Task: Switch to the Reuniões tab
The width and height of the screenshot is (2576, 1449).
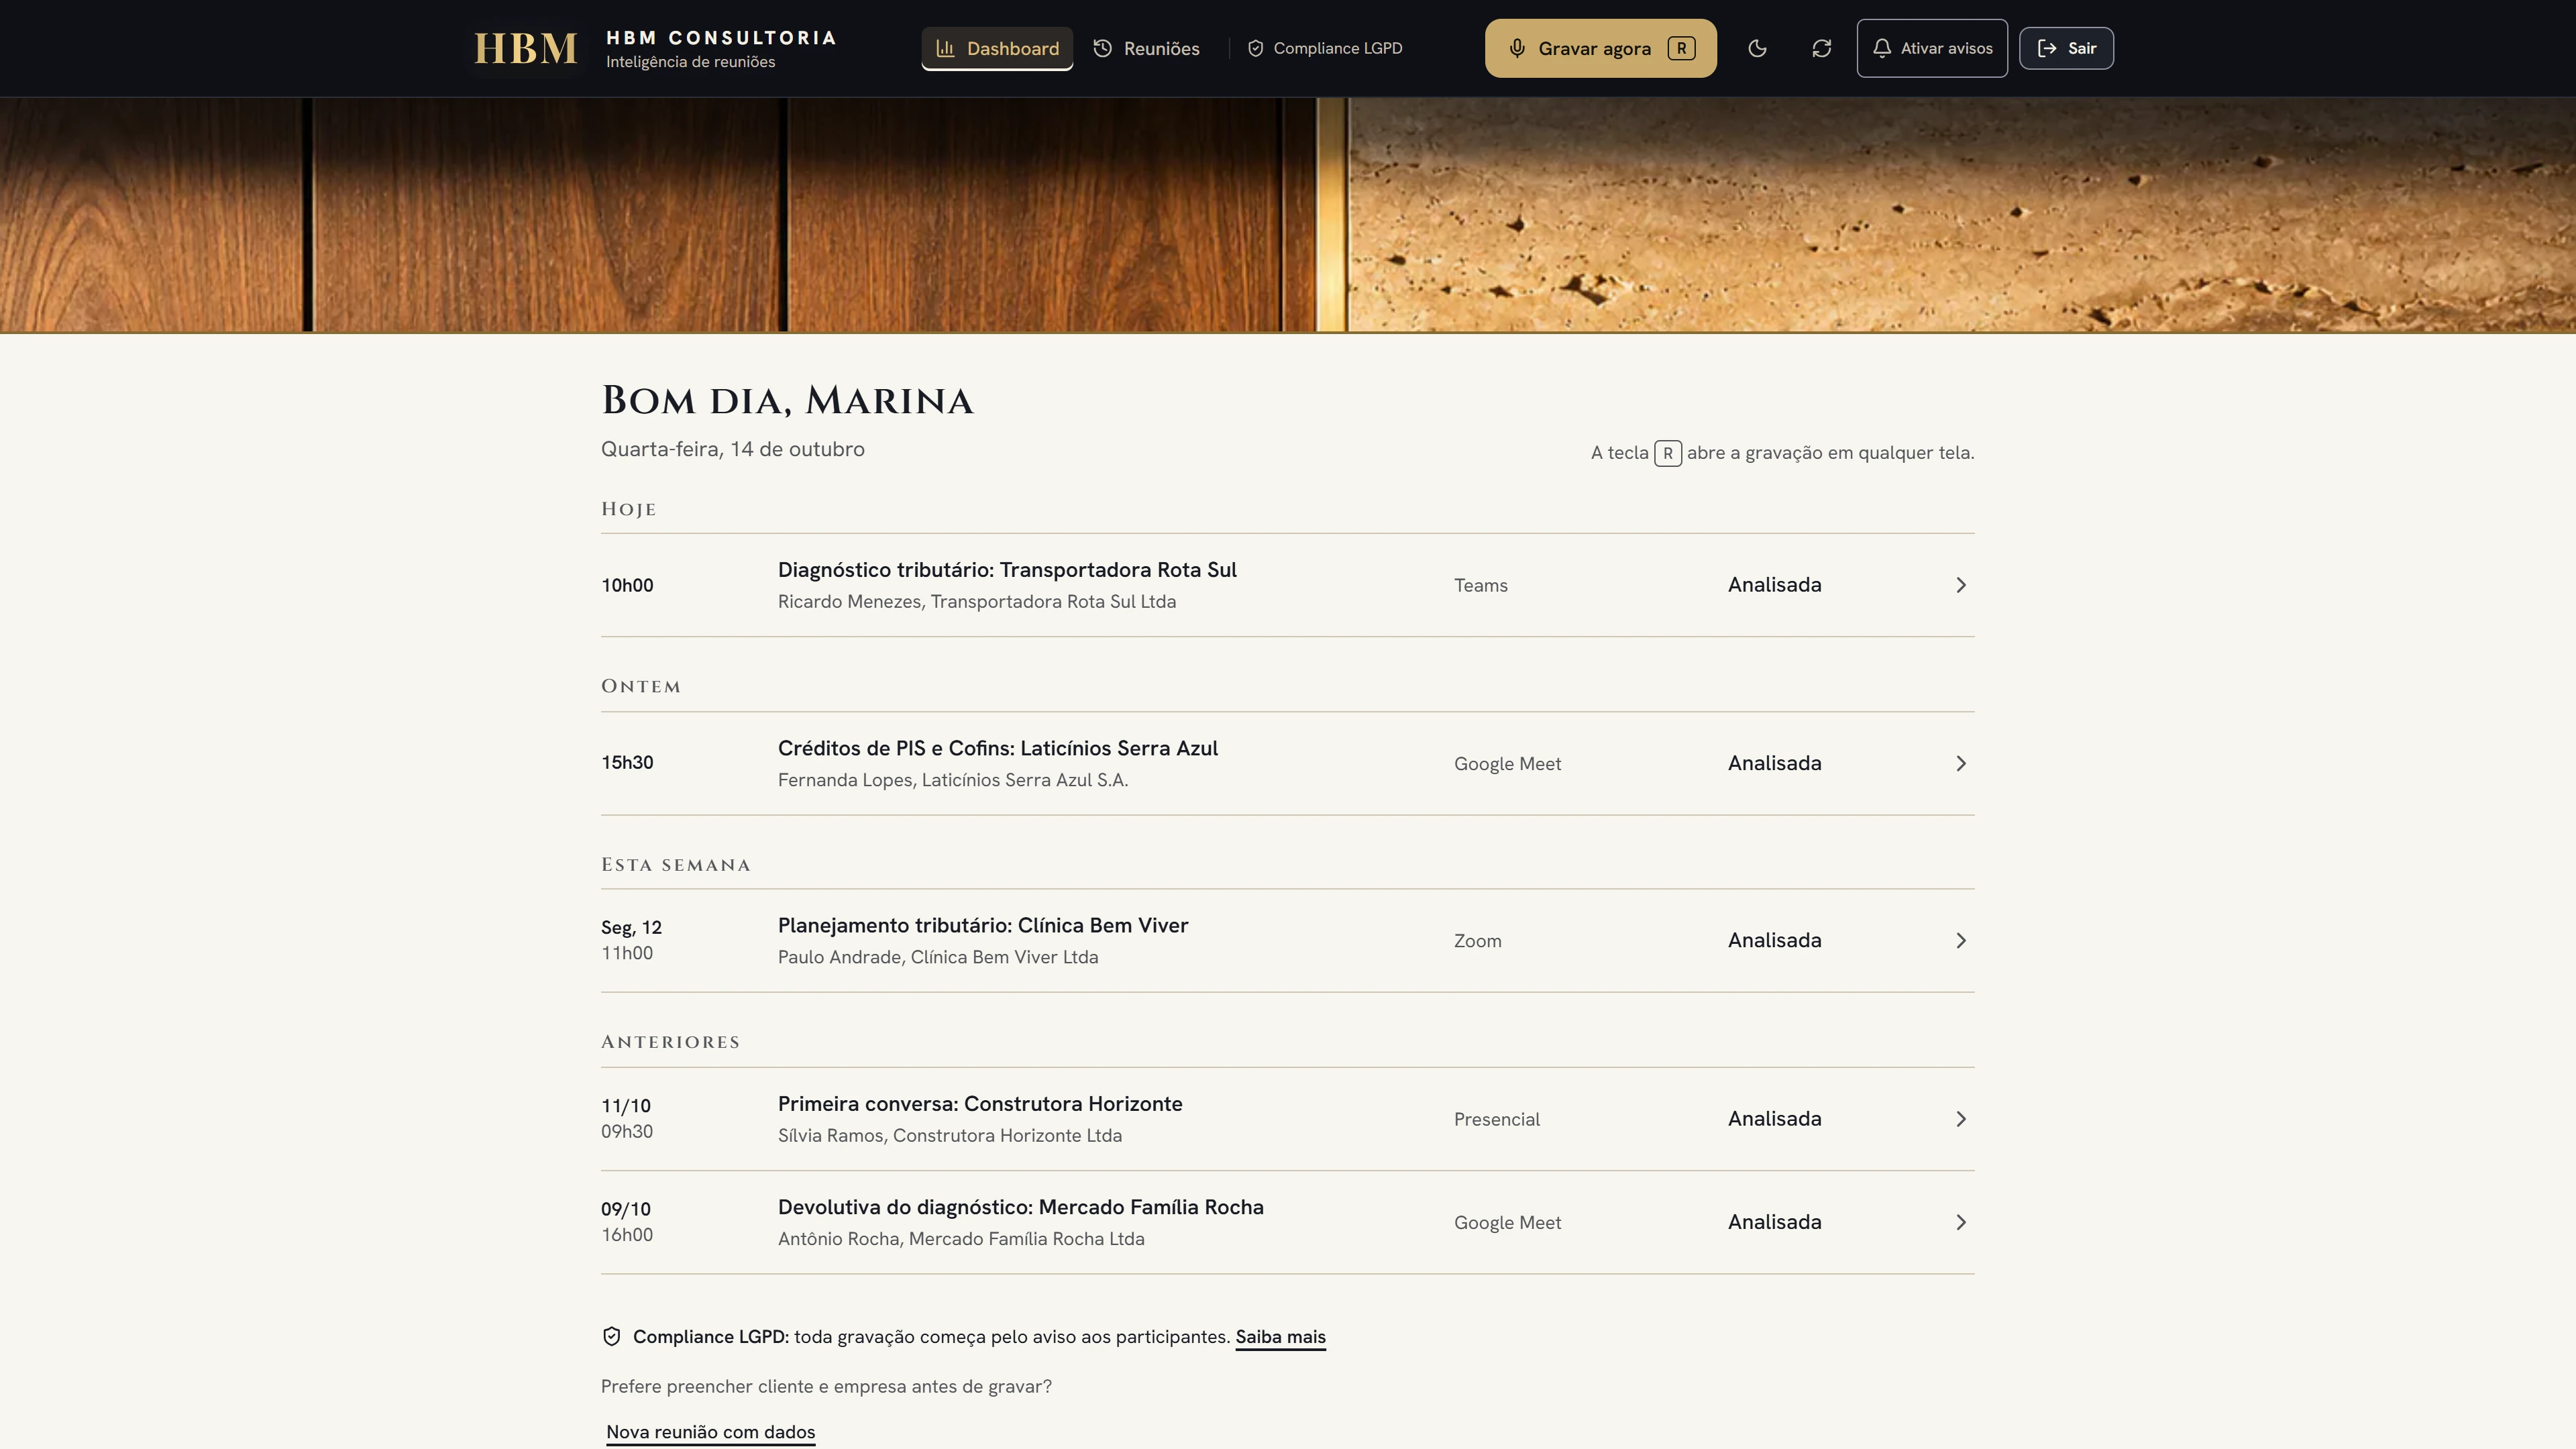Action: (1146, 48)
